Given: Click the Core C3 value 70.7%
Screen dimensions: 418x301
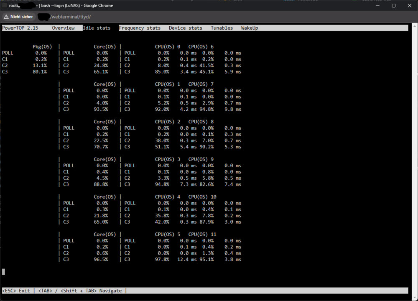Looking at the screenshot, I should (x=101, y=147).
